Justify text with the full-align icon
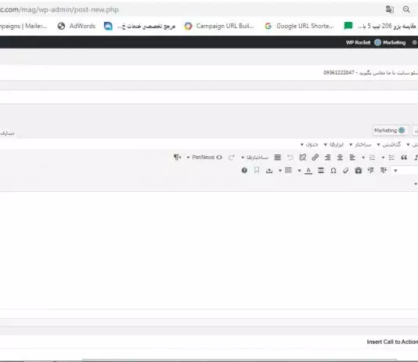 pos(278,157)
